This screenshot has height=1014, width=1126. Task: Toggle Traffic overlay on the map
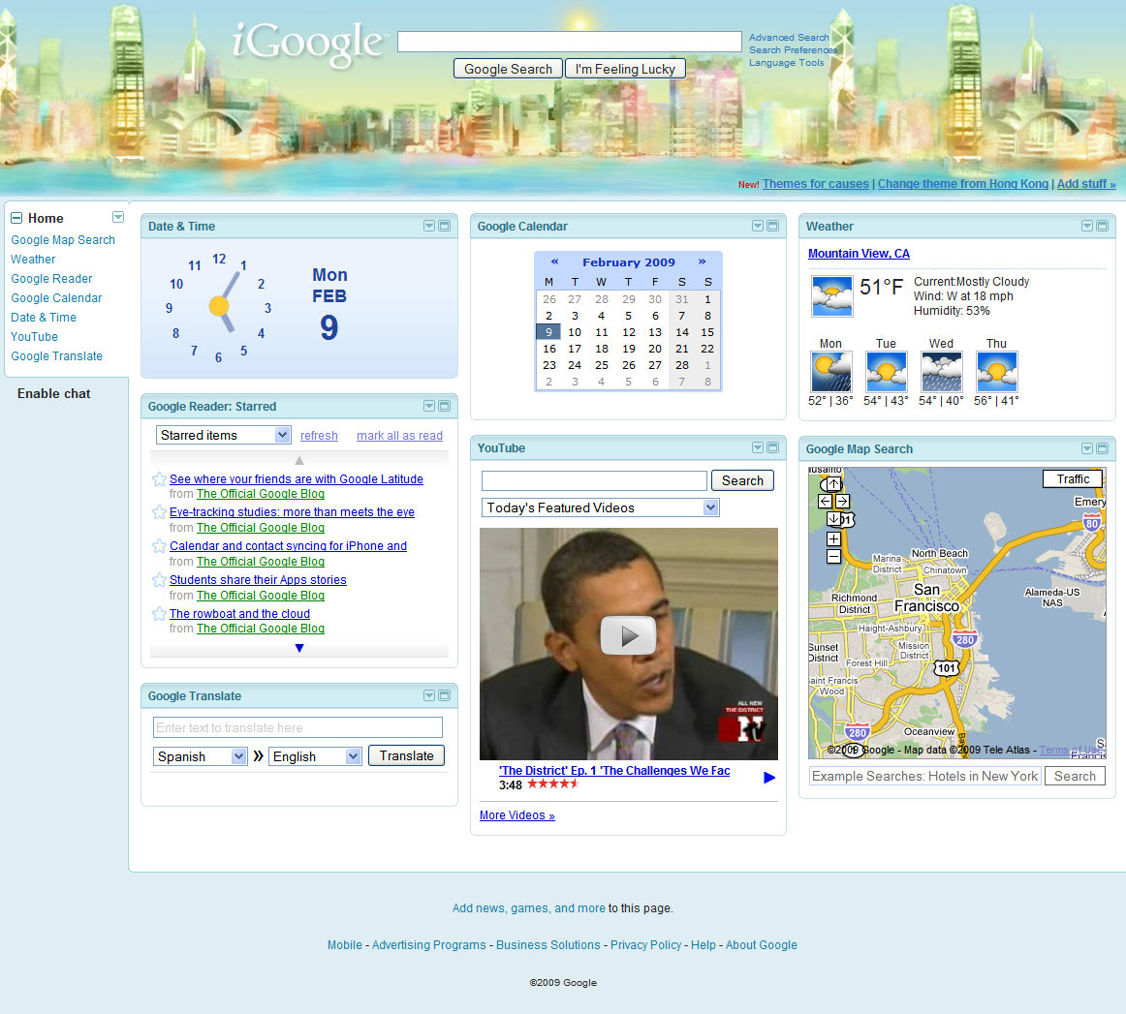click(x=1072, y=478)
